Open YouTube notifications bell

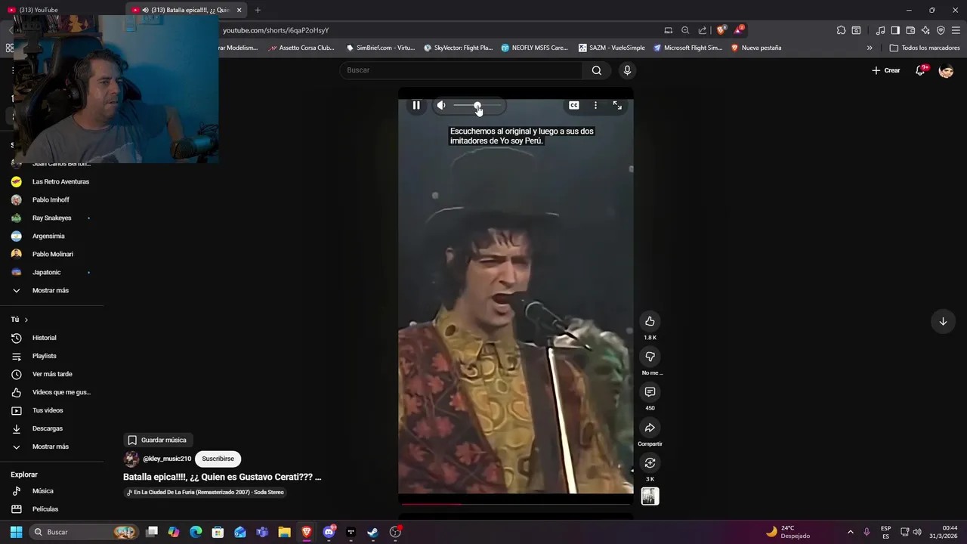point(921,70)
